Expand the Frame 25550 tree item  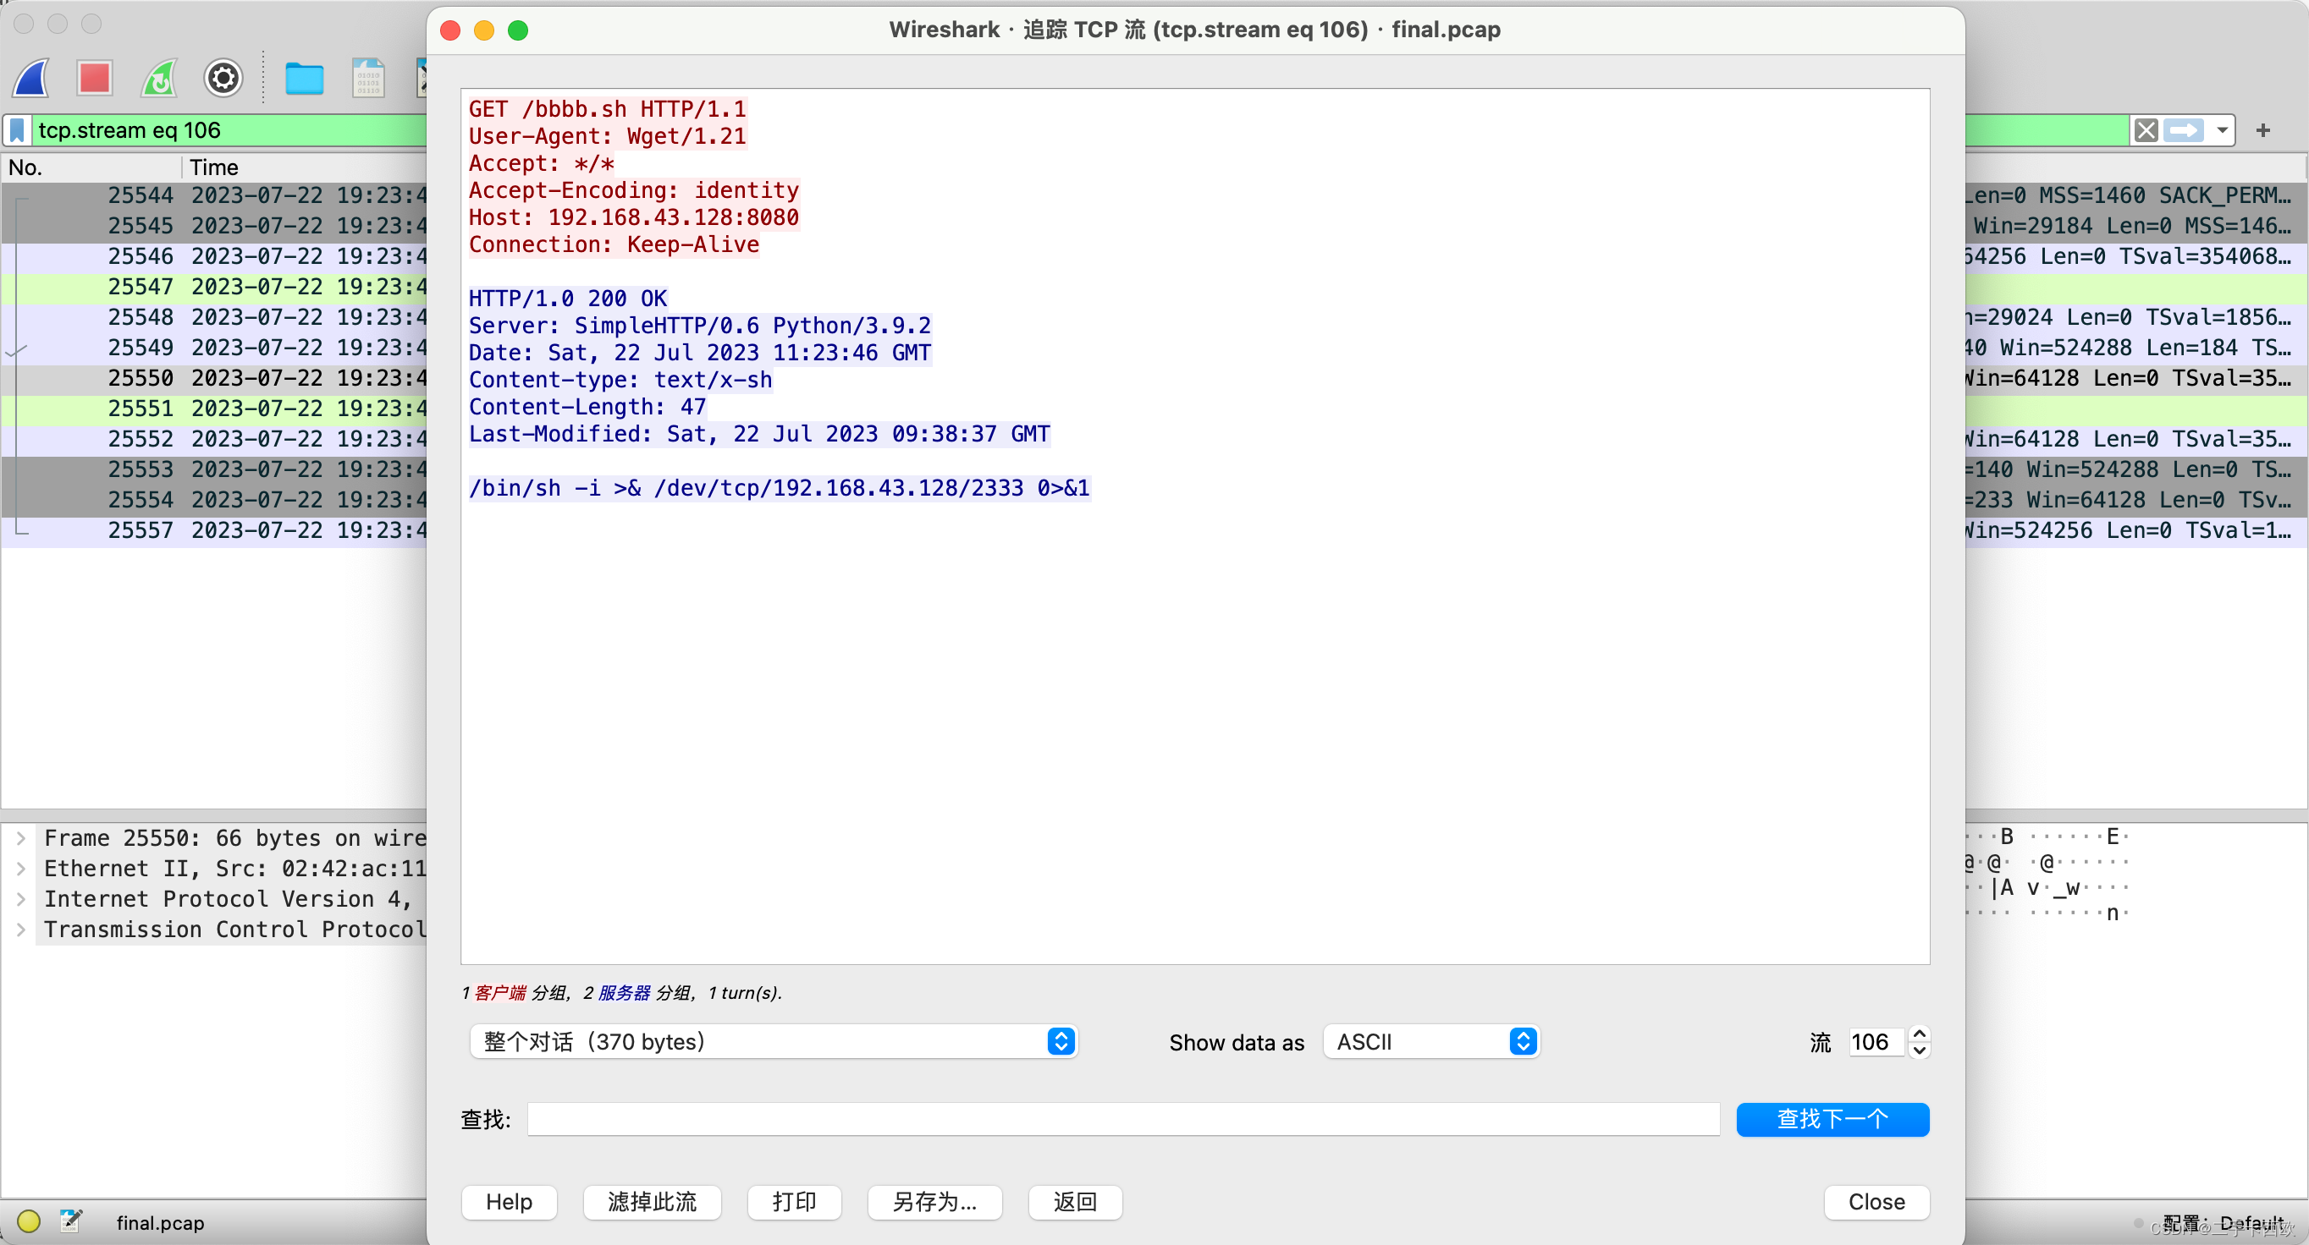[20, 838]
